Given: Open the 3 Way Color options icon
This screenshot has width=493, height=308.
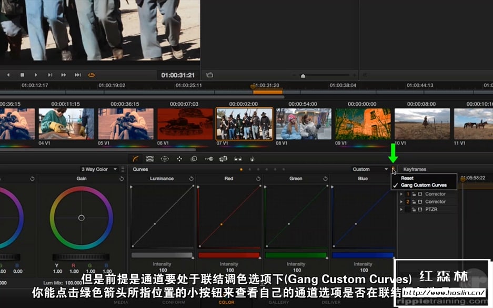Looking at the screenshot, I should pyautogui.click(x=123, y=169).
